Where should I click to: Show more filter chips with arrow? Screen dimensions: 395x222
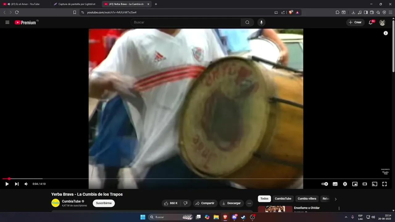(x=336, y=199)
